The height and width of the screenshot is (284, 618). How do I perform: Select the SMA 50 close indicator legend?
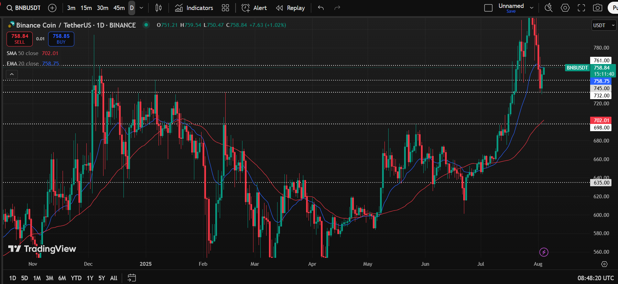pos(33,53)
